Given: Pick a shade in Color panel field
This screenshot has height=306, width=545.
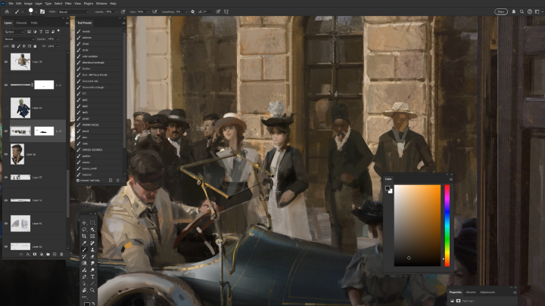Looking at the screenshot, I should tap(417, 225).
